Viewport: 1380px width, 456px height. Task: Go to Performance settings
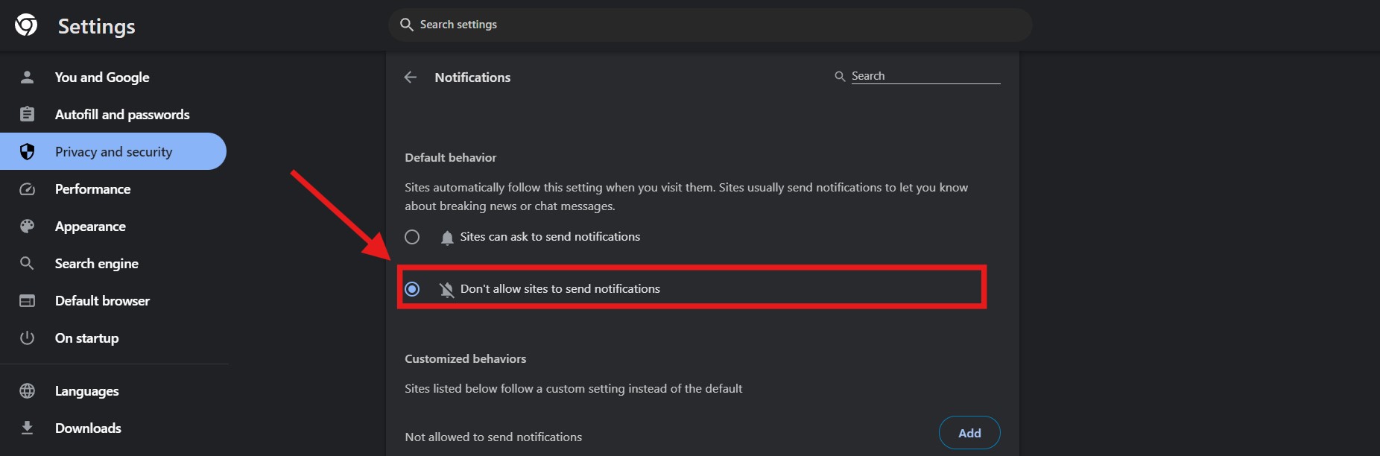pos(113,189)
